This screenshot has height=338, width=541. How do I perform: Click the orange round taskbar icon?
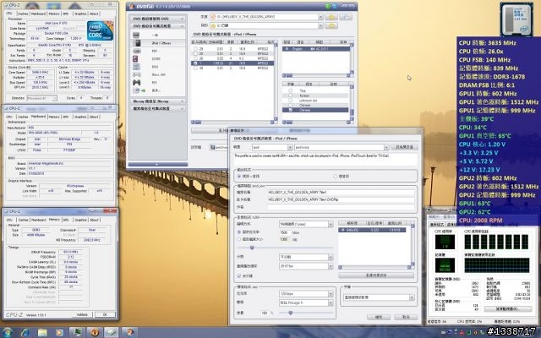94,332
